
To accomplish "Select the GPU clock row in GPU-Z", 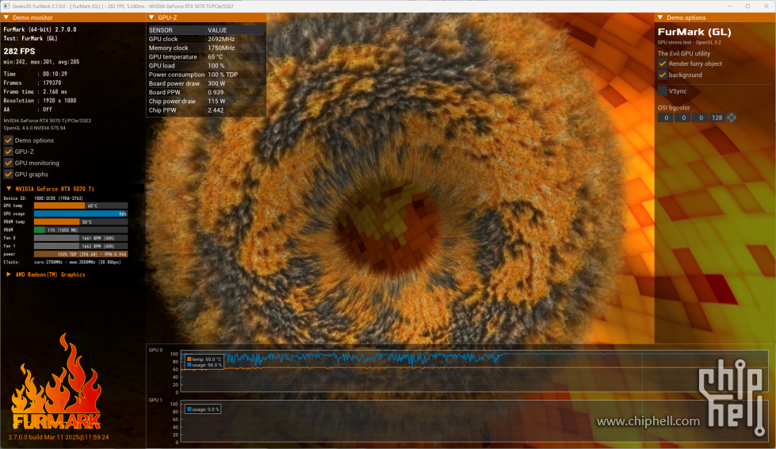I will click(206, 39).
